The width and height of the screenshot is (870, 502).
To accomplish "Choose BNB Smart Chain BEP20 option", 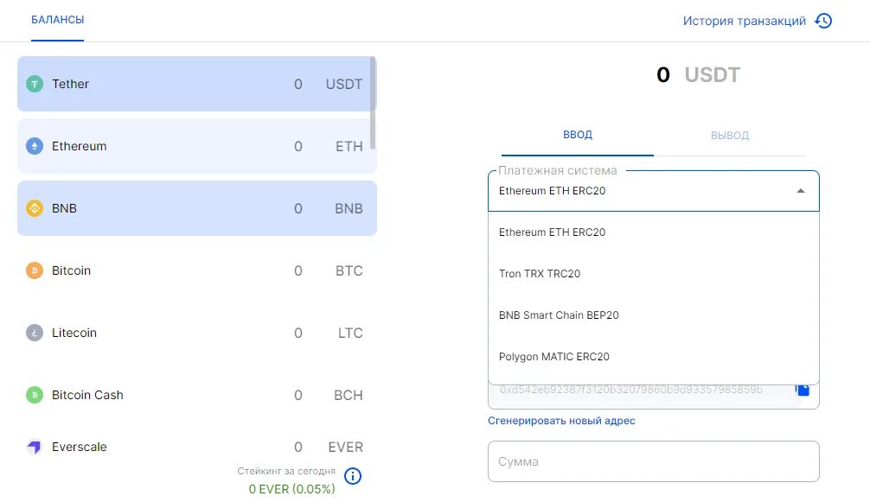I will click(x=654, y=315).
